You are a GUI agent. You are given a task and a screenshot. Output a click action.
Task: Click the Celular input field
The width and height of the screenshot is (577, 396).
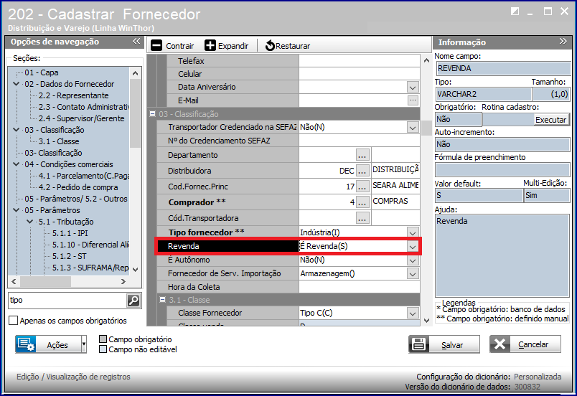[x=360, y=74]
